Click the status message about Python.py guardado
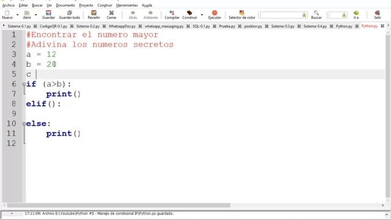 point(99,213)
